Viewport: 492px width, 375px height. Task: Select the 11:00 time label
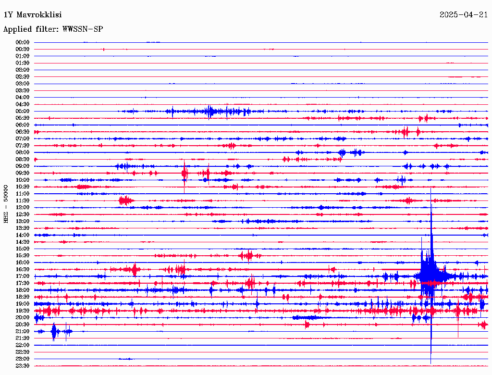(23, 194)
